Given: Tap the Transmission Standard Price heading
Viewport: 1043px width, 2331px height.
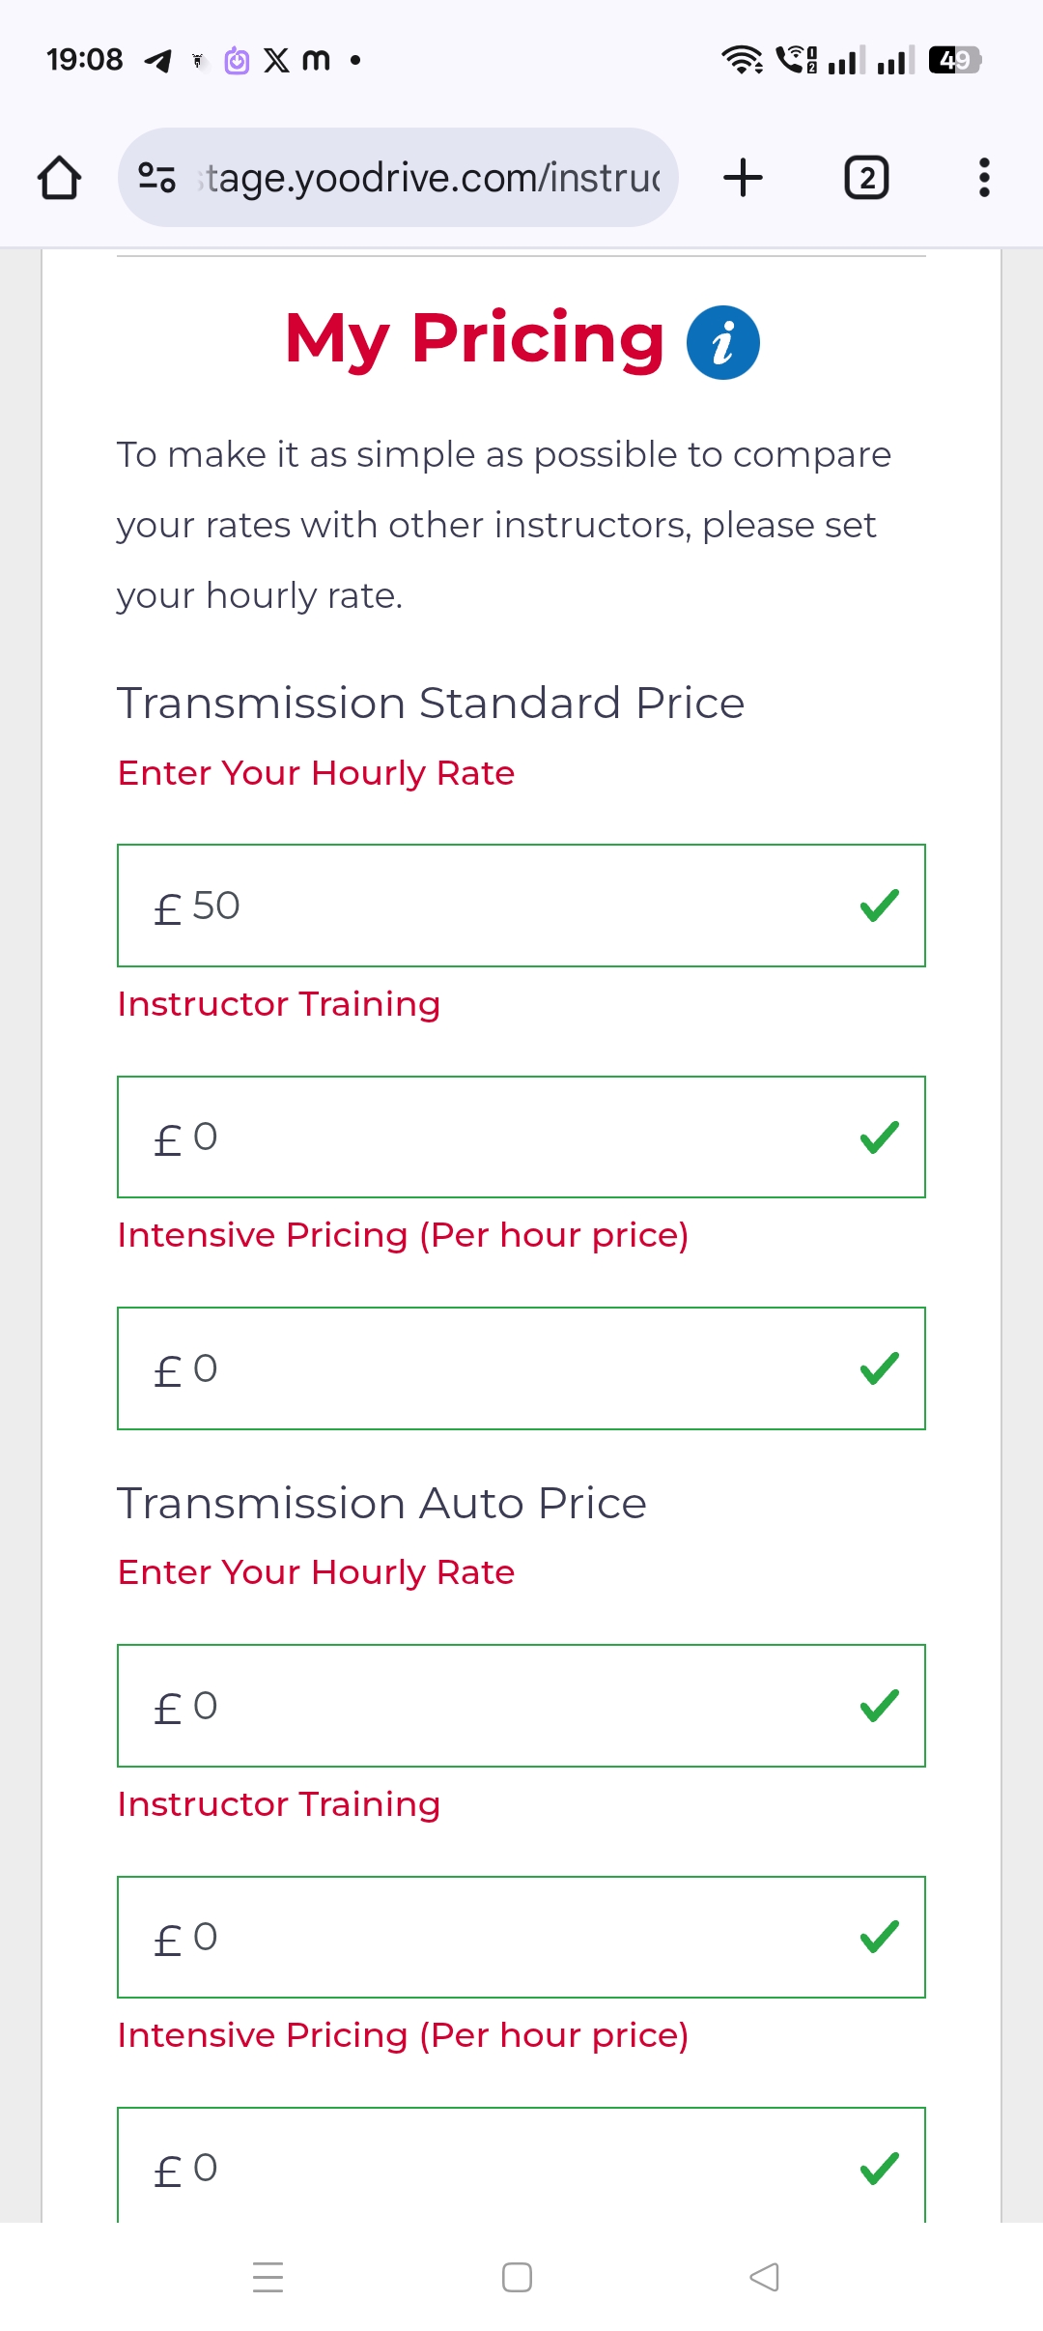Looking at the screenshot, I should point(431,704).
